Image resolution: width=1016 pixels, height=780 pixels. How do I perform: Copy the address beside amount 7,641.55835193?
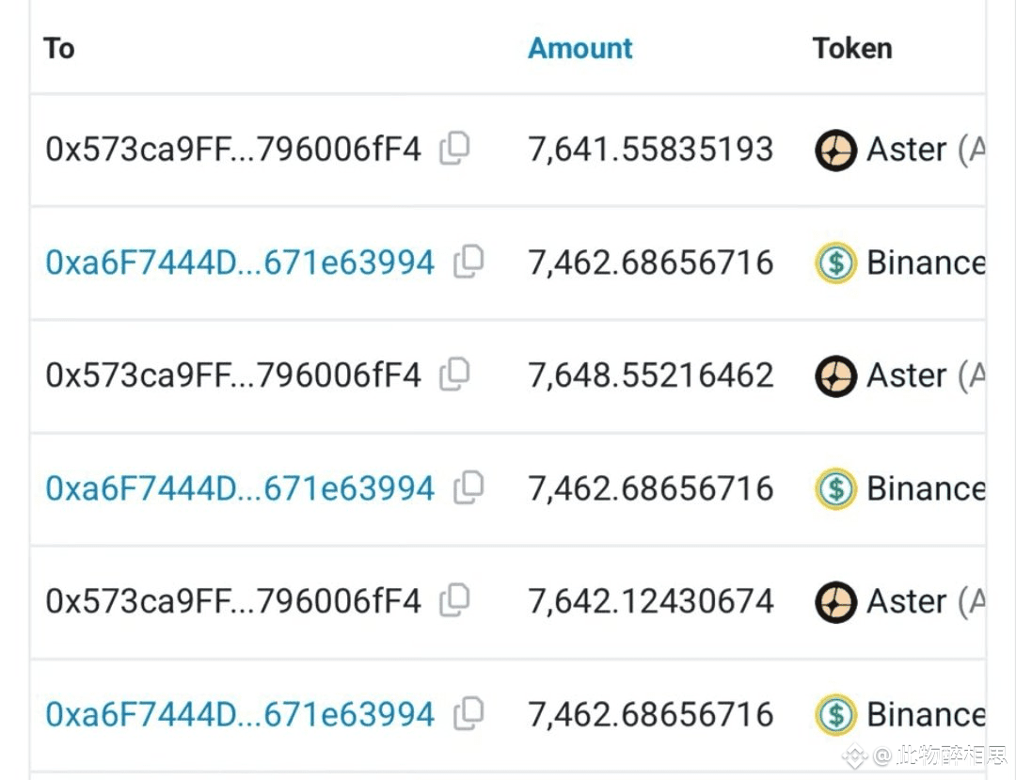[x=455, y=148]
